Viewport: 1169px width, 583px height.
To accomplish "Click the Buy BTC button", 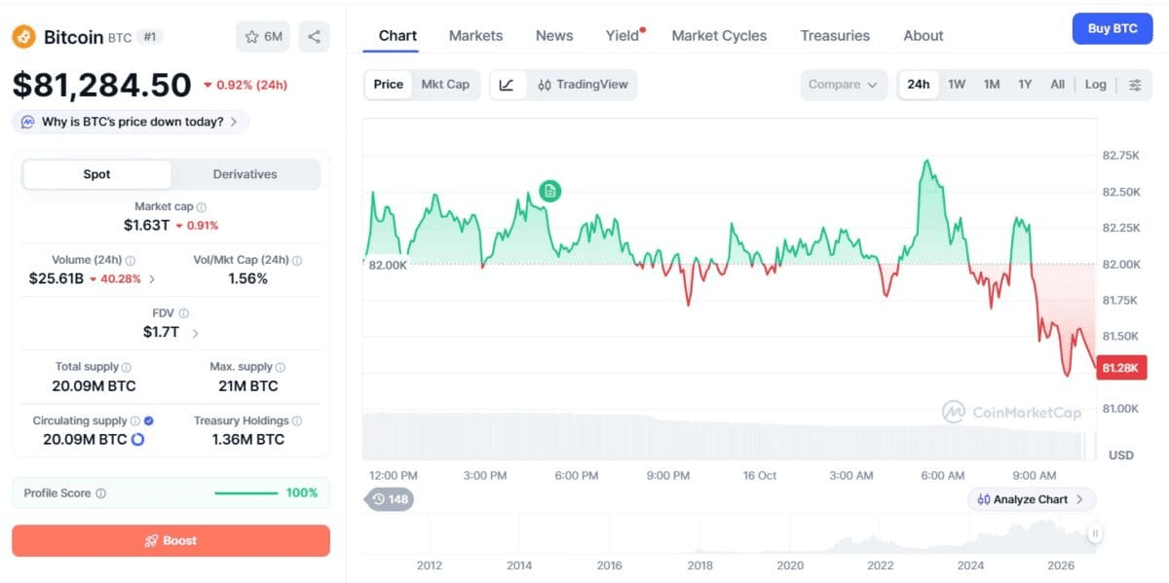I will (x=1112, y=29).
